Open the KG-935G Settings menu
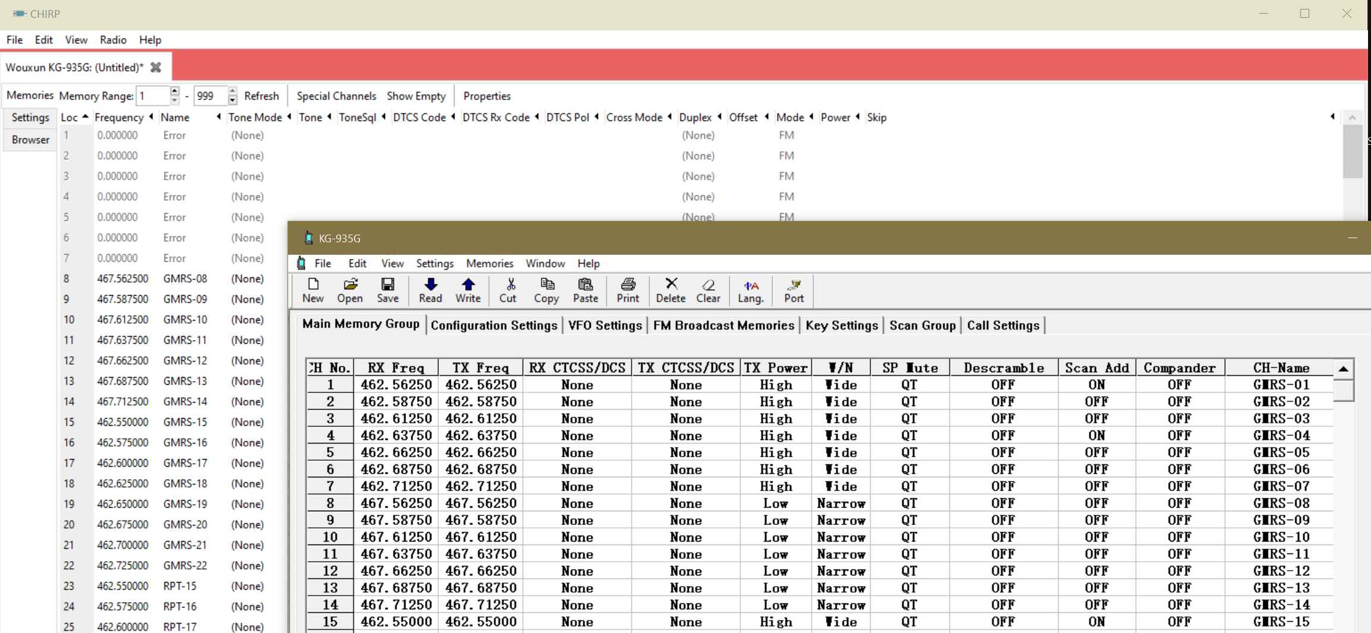 (435, 263)
